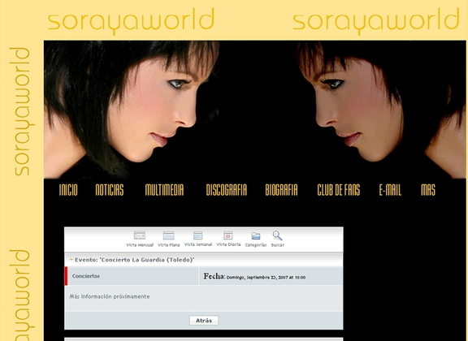Screen dimensions: 468x341
Task: Open the MAS menu item
Action: coord(428,190)
